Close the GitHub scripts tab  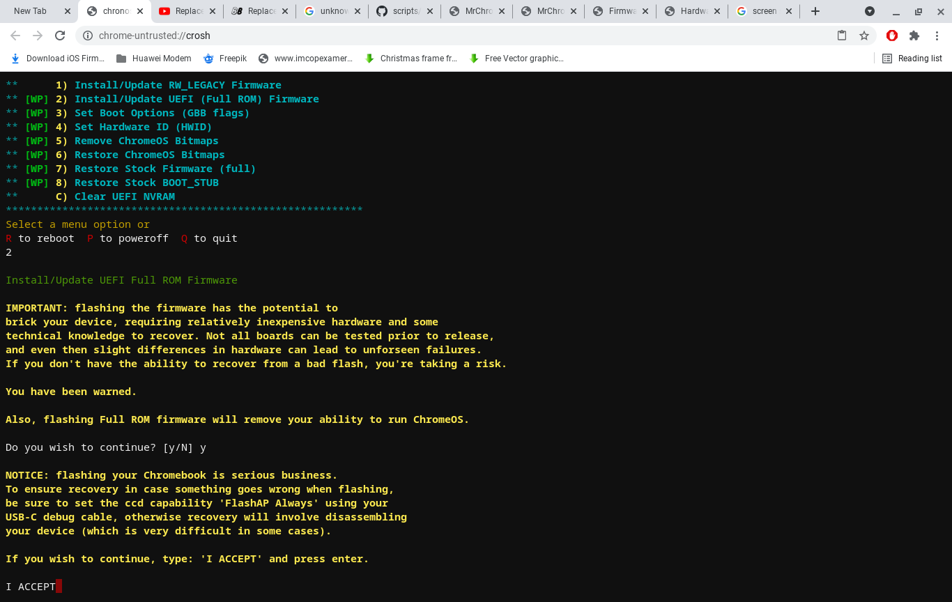tap(429, 11)
